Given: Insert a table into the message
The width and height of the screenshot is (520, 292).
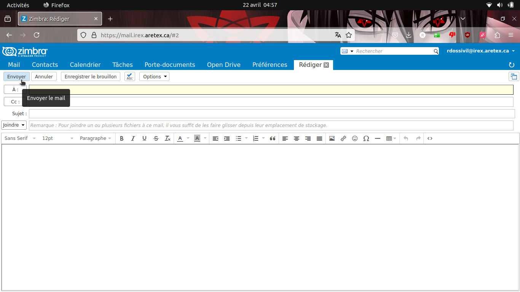Looking at the screenshot, I should pos(389,138).
